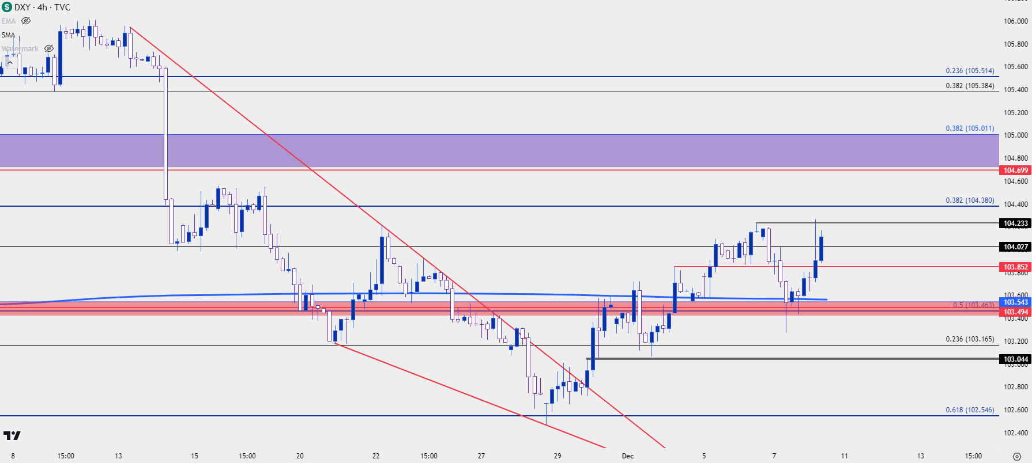Click the 105.200 price scale value

coord(1015,113)
